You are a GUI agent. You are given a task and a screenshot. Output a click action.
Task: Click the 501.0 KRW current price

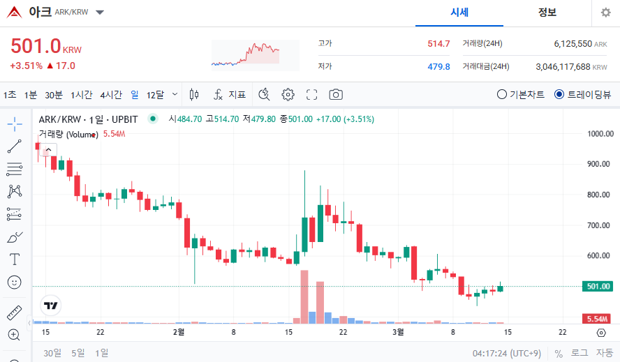point(46,47)
